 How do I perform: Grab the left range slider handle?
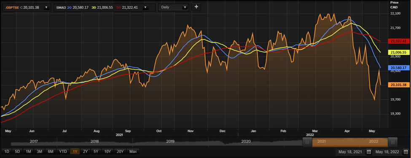pos(307,142)
